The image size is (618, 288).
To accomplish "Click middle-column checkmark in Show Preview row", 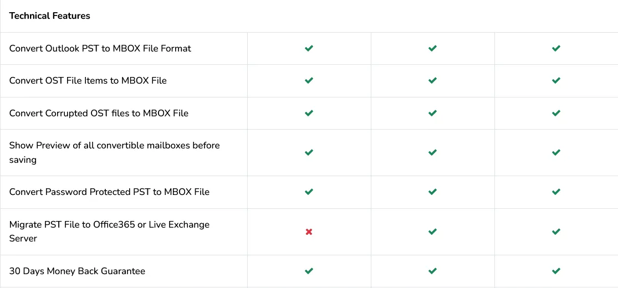I will click(x=432, y=152).
